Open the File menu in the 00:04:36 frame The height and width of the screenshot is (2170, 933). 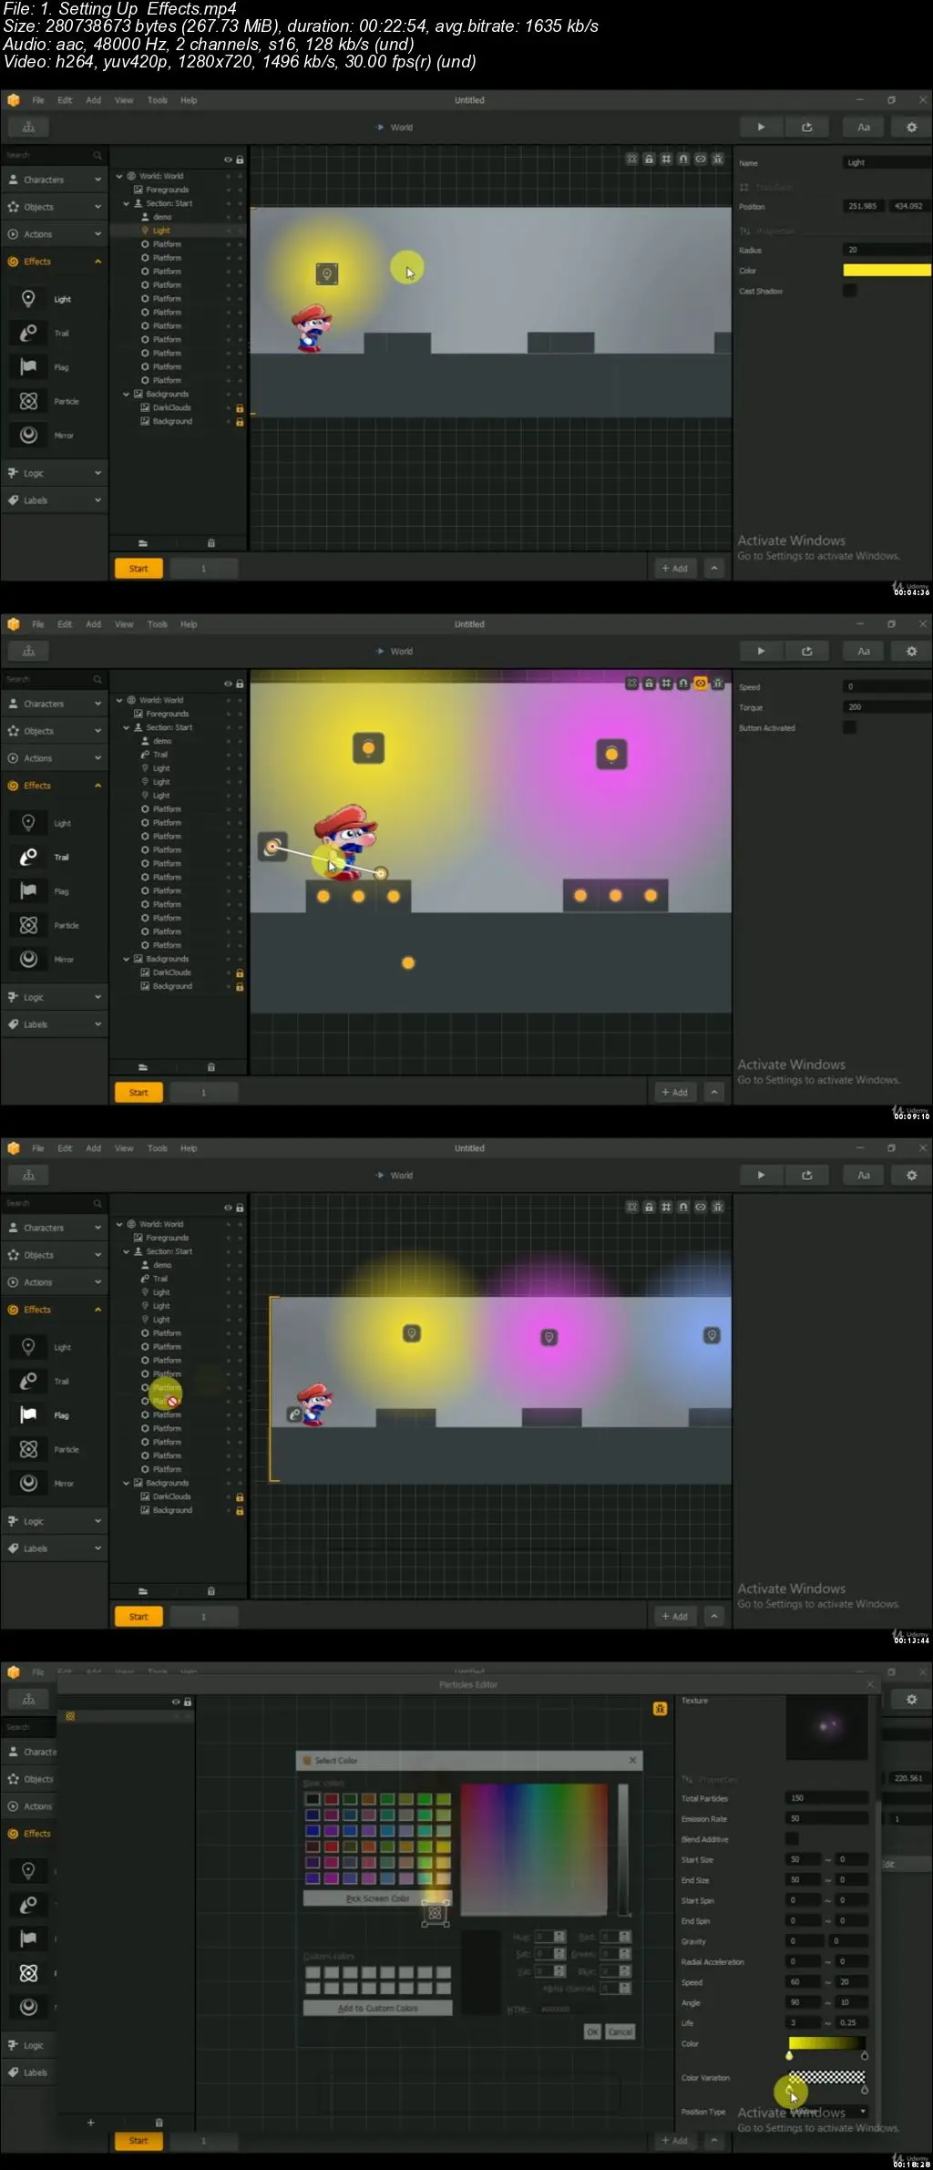click(x=38, y=100)
